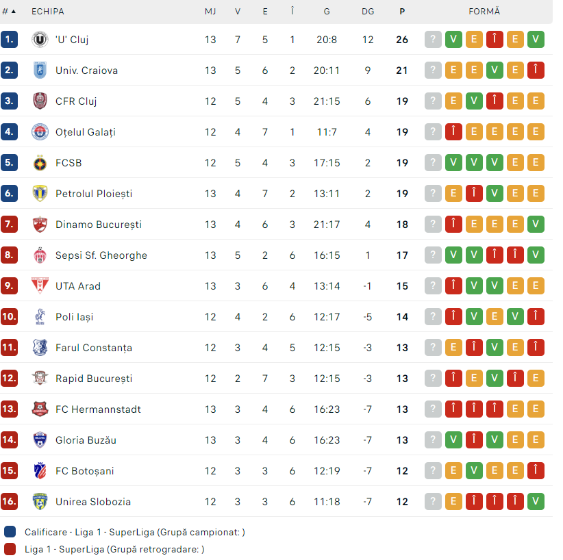The height and width of the screenshot is (560, 563).
Task: Click position badge 10 for Poli Iași
Action: tap(10, 317)
